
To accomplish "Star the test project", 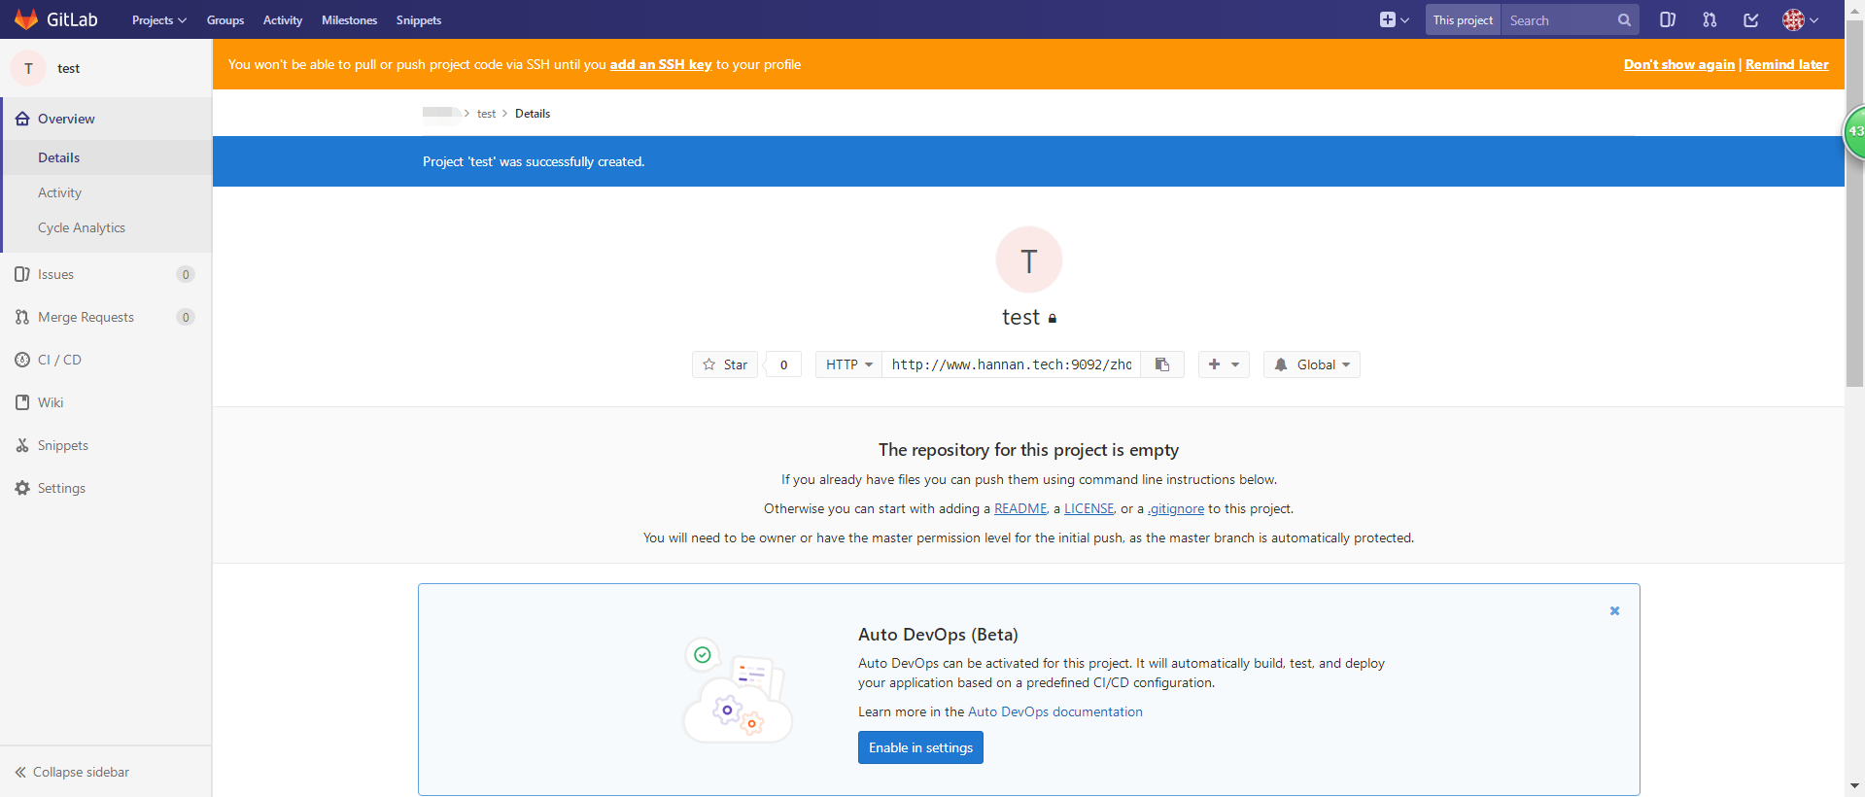I will coord(725,364).
